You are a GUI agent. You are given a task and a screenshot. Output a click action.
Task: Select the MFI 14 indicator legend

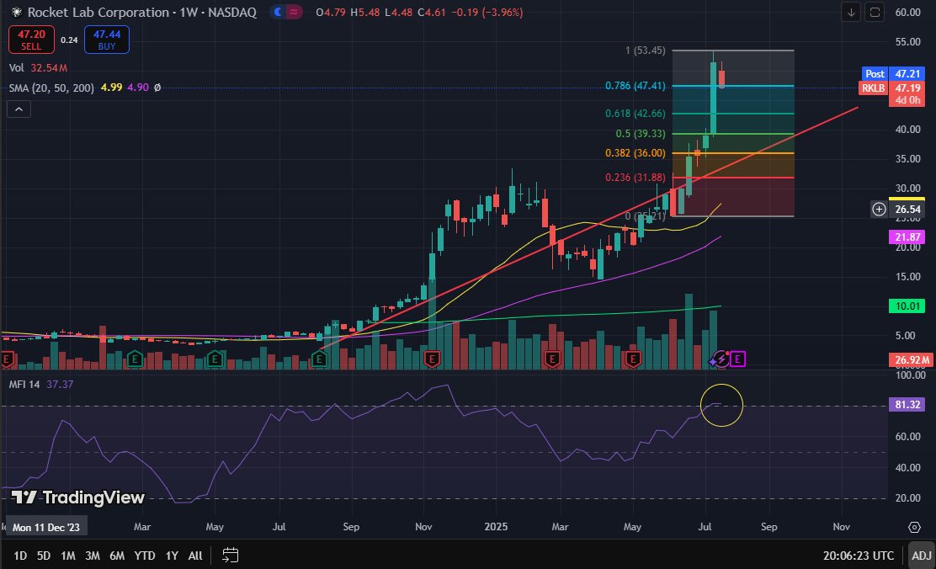40,384
